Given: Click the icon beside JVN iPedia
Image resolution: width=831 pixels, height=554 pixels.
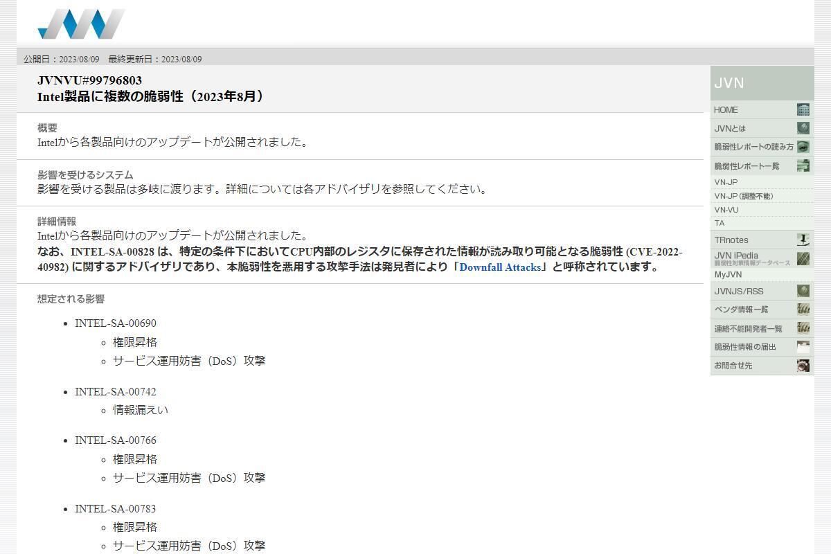Looking at the screenshot, I should tap(803, 258).
